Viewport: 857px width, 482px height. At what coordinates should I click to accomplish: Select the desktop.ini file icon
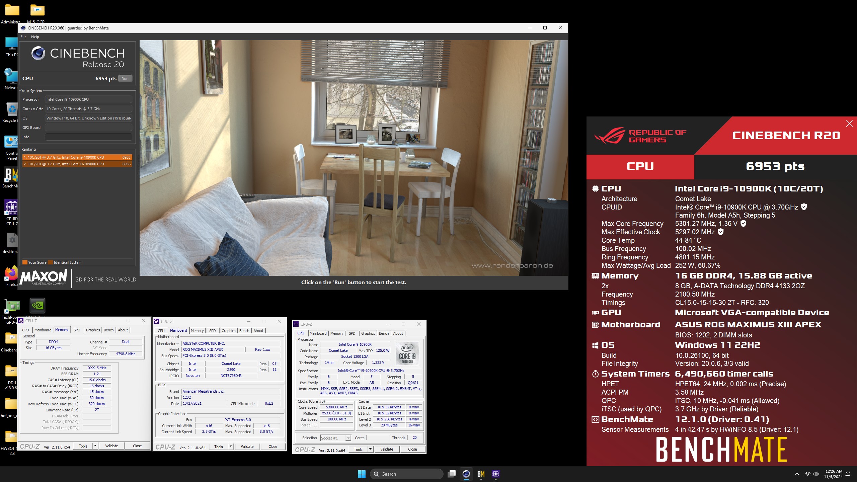(10, 243)
